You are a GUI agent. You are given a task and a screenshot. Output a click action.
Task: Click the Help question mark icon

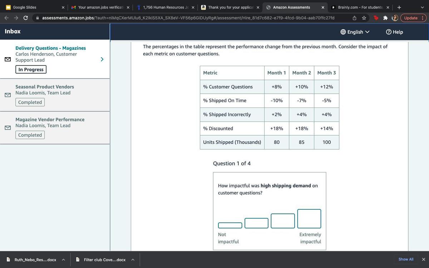tap(389, 32)
